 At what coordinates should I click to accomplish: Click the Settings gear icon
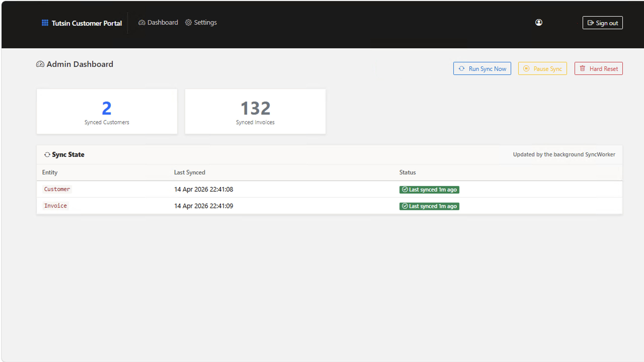pos(188,23)
